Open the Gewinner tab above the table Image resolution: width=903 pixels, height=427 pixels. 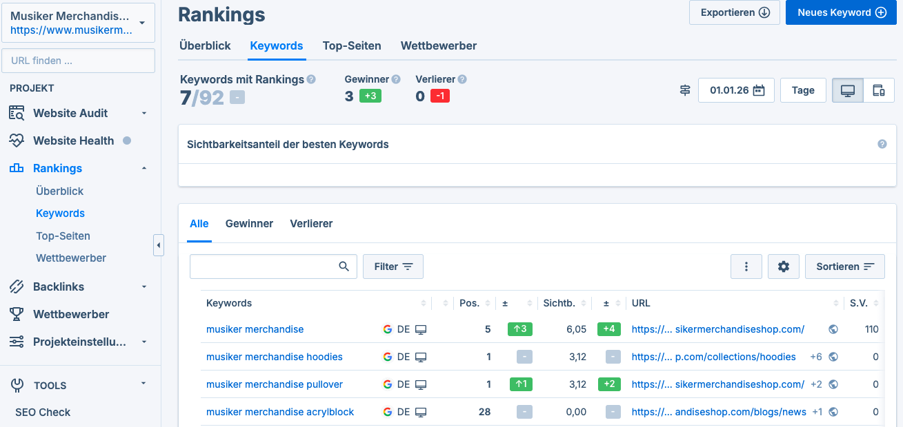tap(248, 223)
